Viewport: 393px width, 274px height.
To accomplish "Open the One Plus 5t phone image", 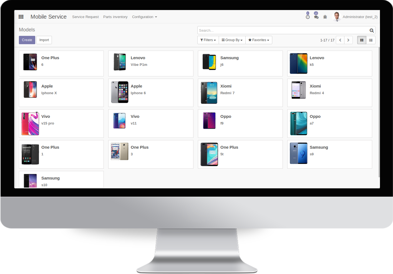I will (x=209, y=155).
